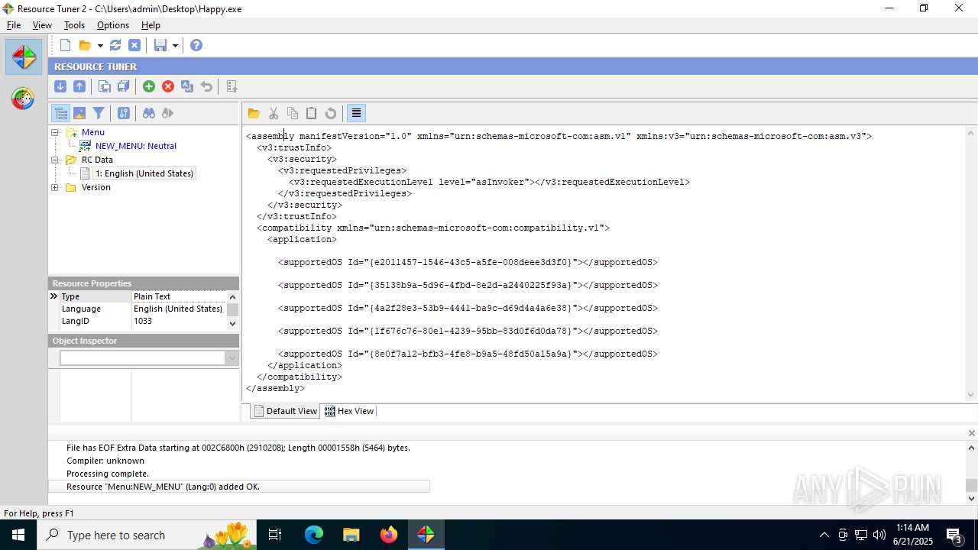This screenshot has height=550, width=978.
Task: Toggle the word wrap lines button
Action: tap(356, 113)
